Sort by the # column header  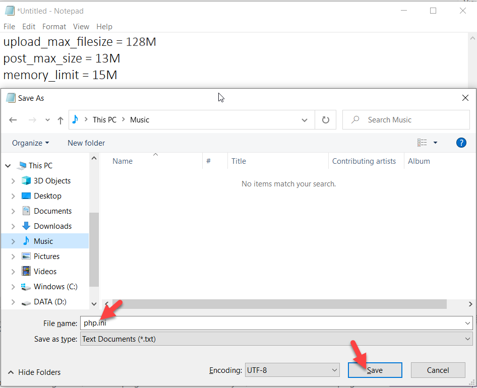pyautogui.click(x=208, y=161)
